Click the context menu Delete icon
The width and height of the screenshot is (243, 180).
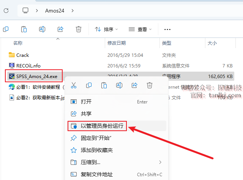tap(149, 85)
